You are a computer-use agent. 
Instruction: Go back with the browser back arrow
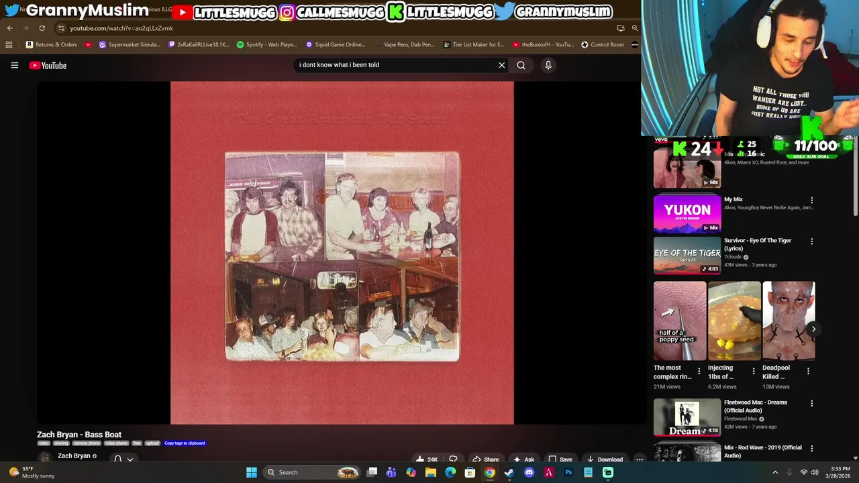[9, 28]
